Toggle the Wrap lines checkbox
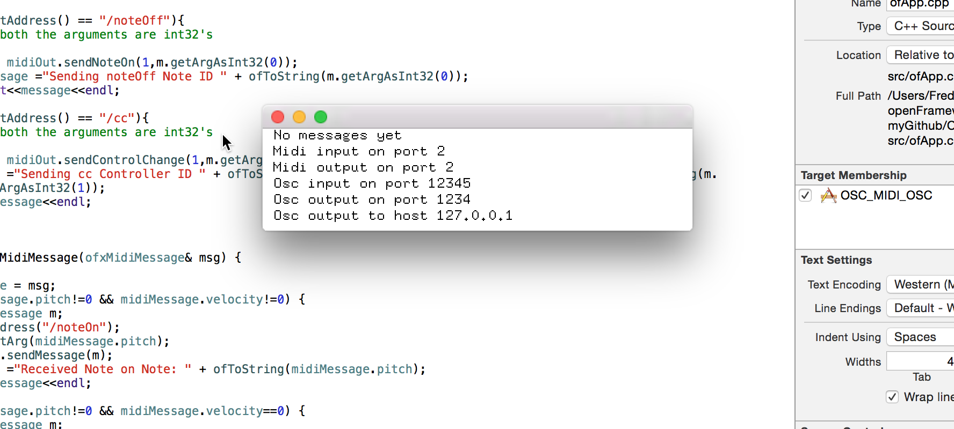 point(892,397)
